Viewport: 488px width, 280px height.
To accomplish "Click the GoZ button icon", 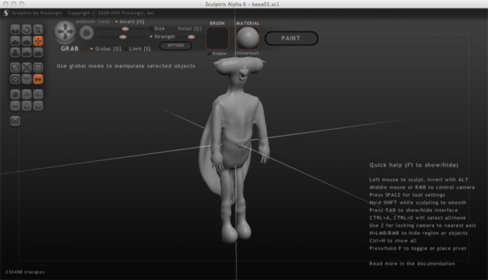I will [15, 121].
